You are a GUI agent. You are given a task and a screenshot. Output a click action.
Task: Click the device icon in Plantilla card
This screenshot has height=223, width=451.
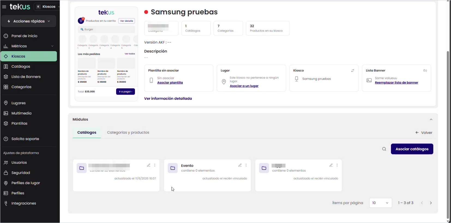(x=151, y=80)
